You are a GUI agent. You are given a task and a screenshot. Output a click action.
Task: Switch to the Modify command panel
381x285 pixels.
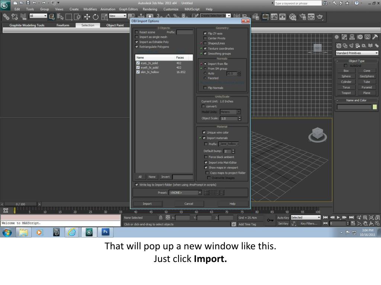click(344, 37)
